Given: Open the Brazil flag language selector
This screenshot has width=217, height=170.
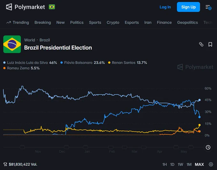Looking at the screenshot, I should [x=52, y=7].
